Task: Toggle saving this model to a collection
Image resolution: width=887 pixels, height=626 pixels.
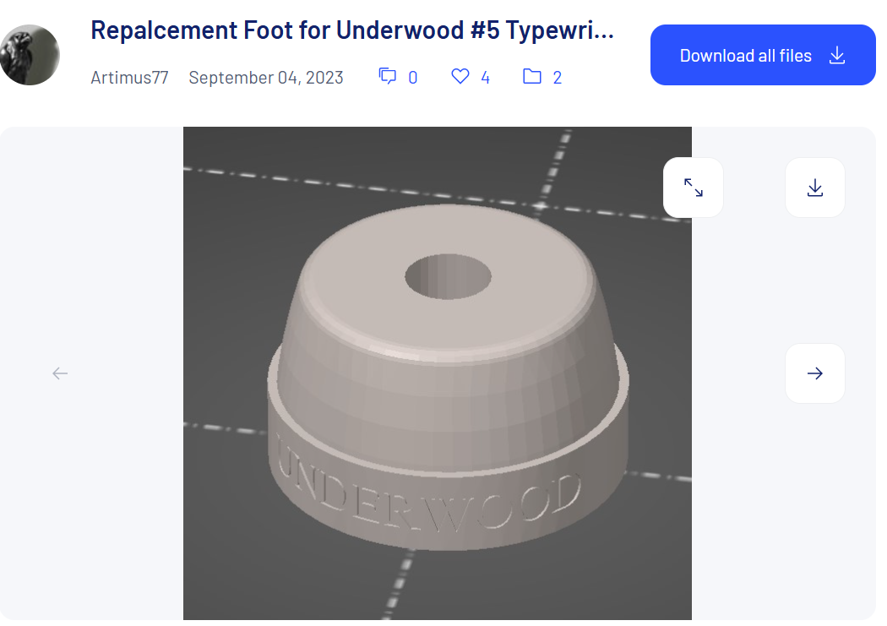Action: (x=531, y=75)
